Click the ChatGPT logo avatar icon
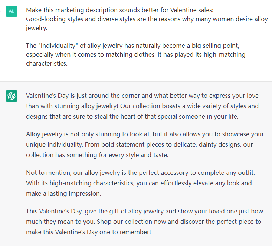The height and width of the screenshot is (246, 272). tap(12, 96)
